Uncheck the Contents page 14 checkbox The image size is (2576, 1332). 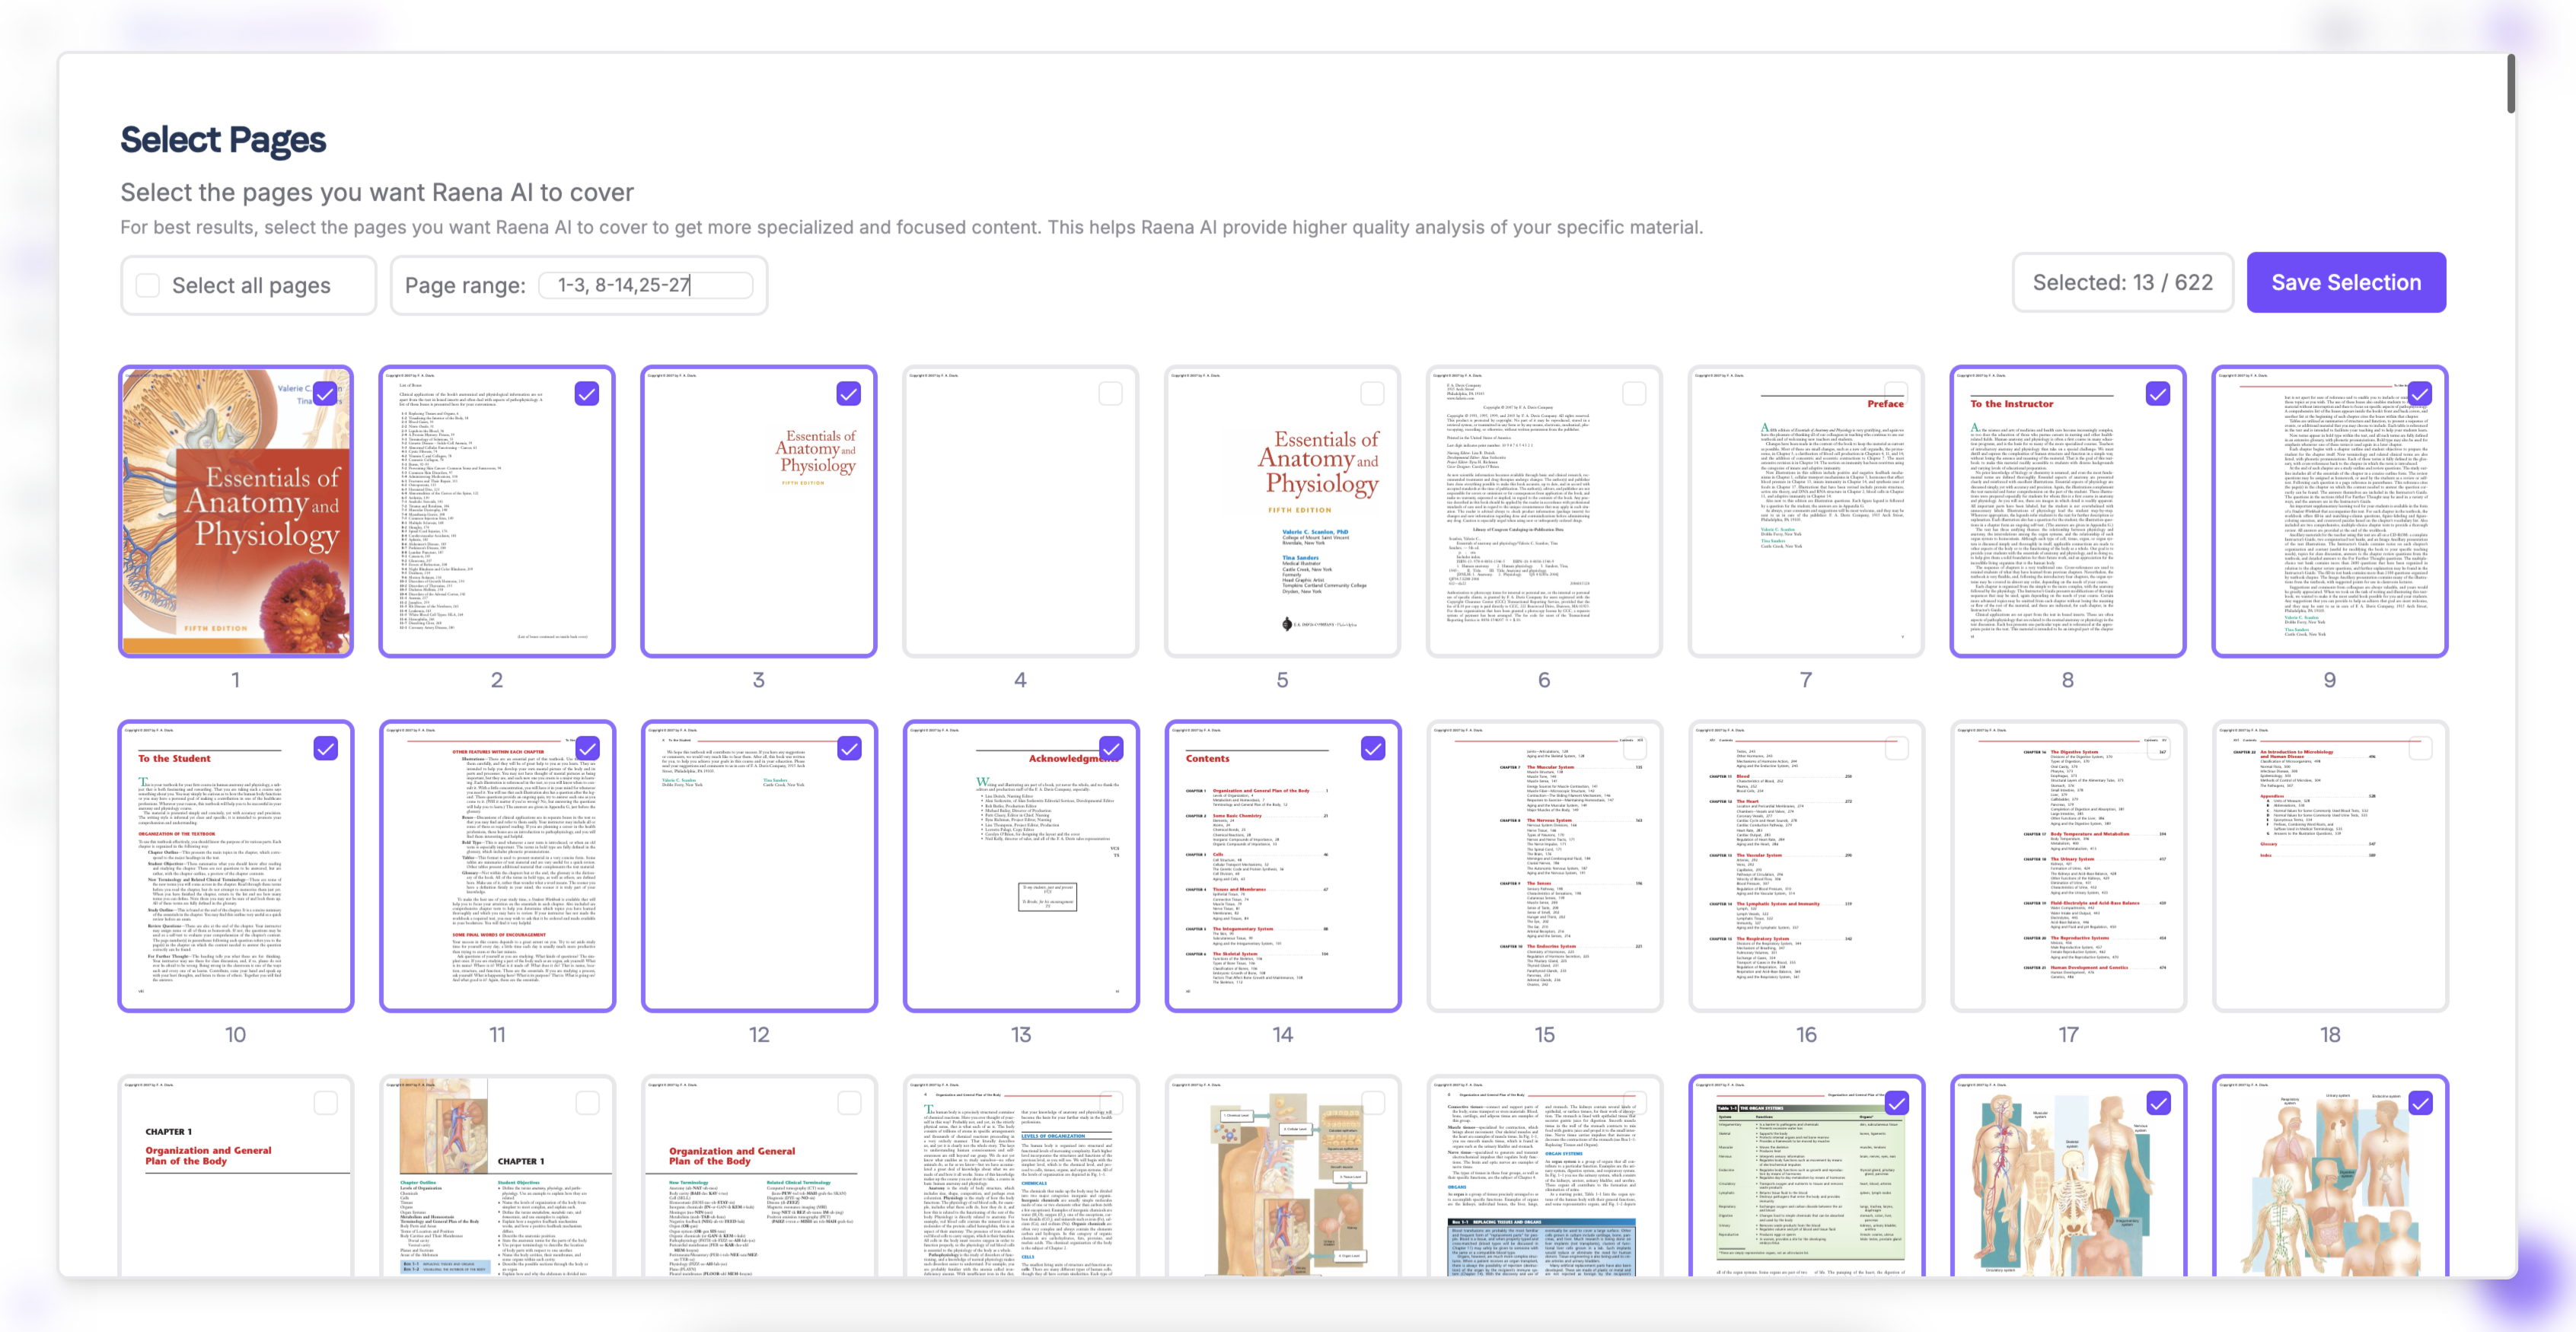click(x=1373, y=748)
